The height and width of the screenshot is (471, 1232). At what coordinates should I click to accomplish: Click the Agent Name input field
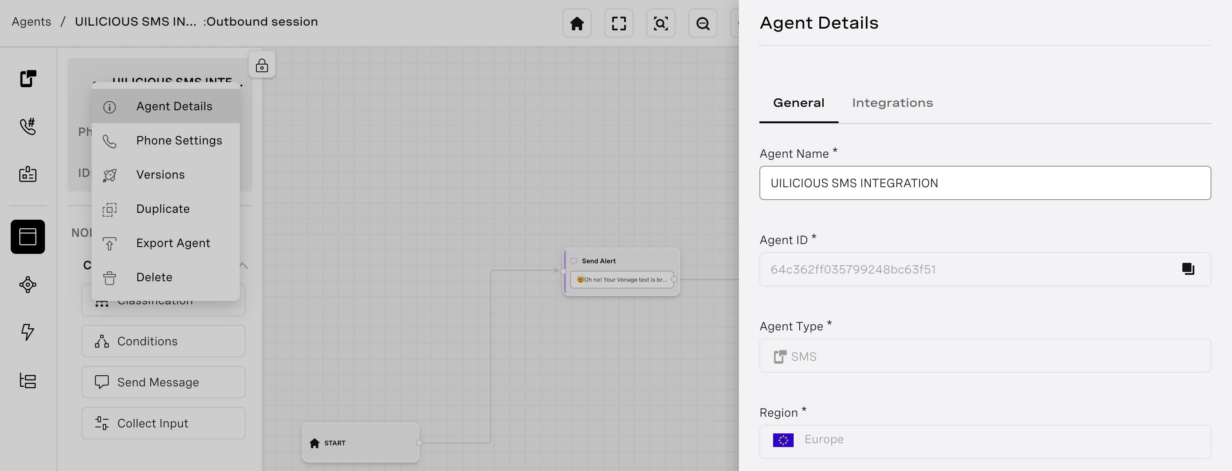(985, 183)
